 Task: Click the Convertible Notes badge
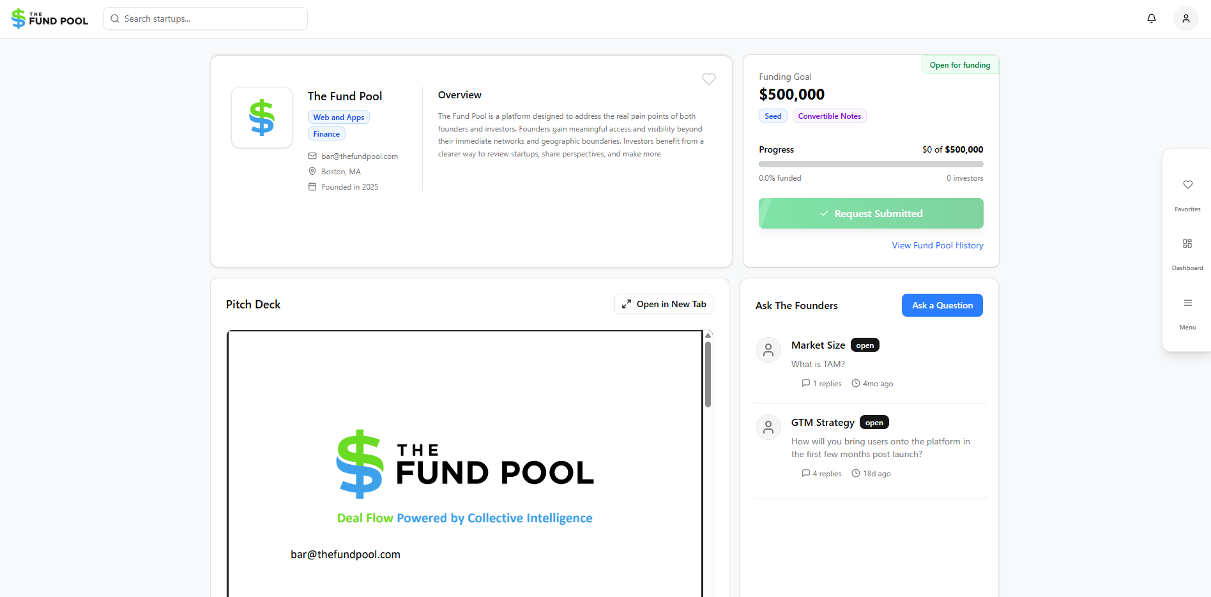point(829,116)
